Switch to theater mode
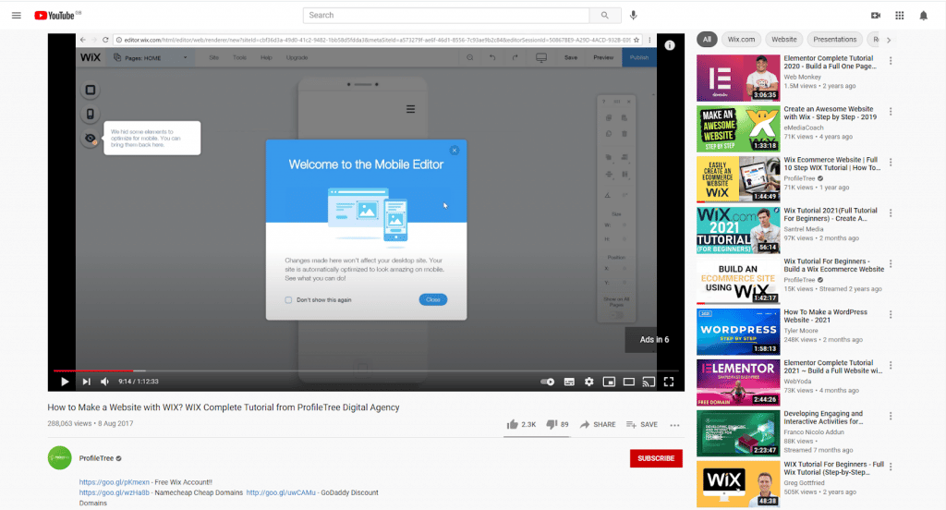 point(628,382)
